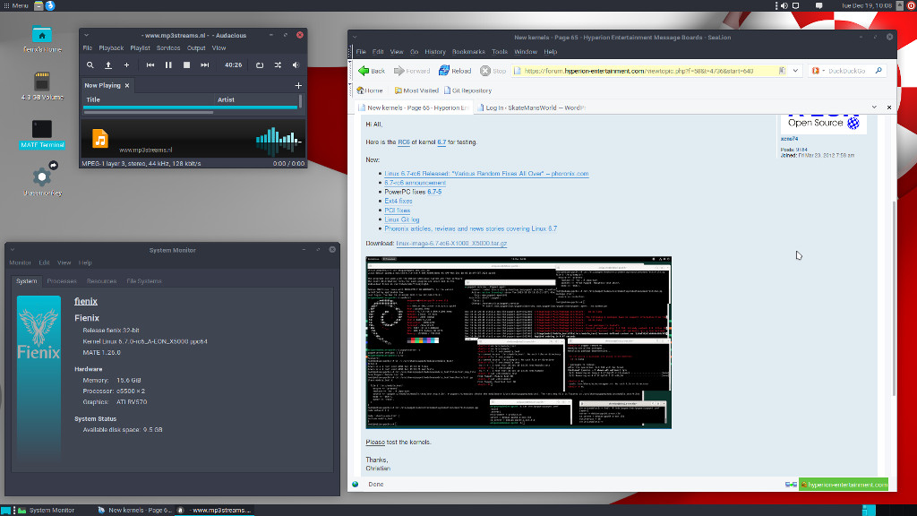Click the fenix hostname link
This screenshot has width=917, height=516.
(x=86, y=301)
